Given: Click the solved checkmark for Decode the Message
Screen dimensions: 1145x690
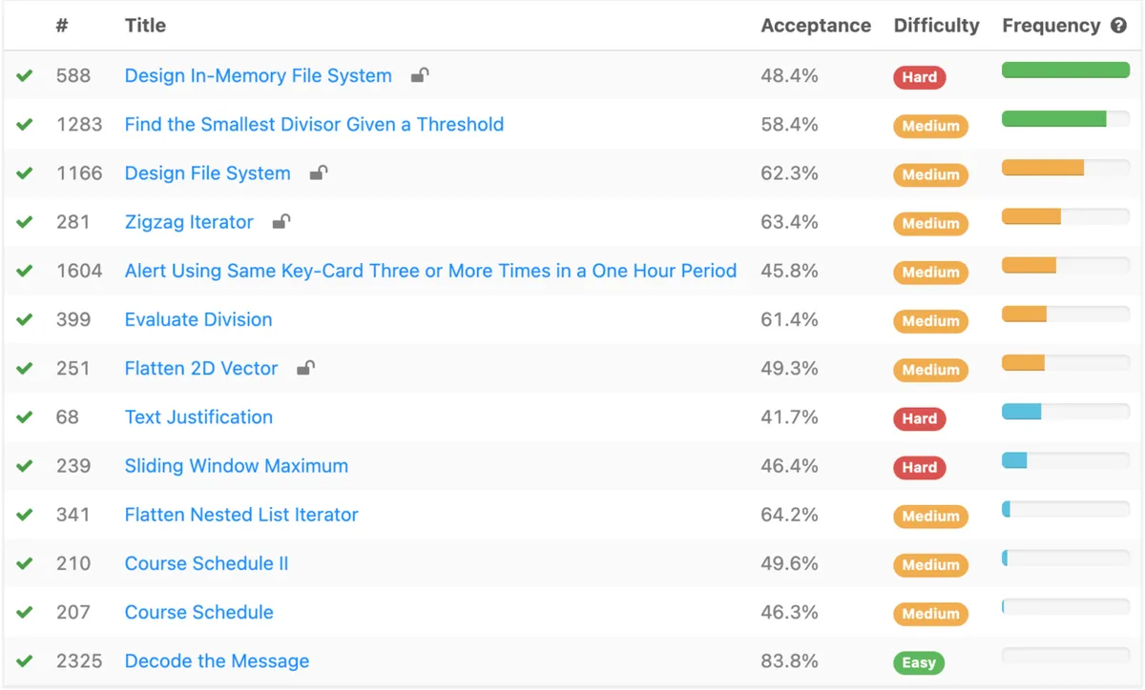Looking at the screenshot, I should pyautogui.click(x=25, y=660).
